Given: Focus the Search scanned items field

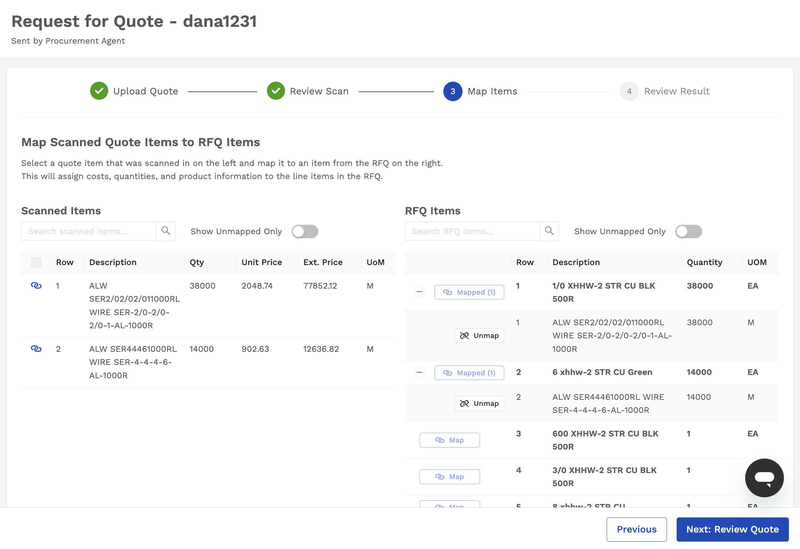Looking at the screenshot, I should [89, 231].
